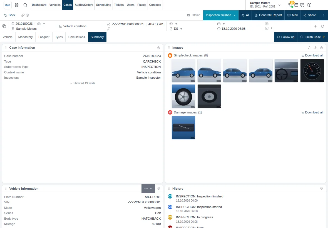This screenshot has height=228, width=328.
Task: Click the link chain icon beside Back
Action: pyautogui.click(x=23, y=15)
